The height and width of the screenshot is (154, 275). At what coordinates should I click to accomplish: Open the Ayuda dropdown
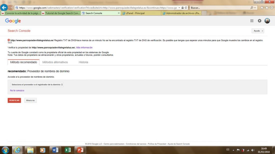[x=258, y=31]
